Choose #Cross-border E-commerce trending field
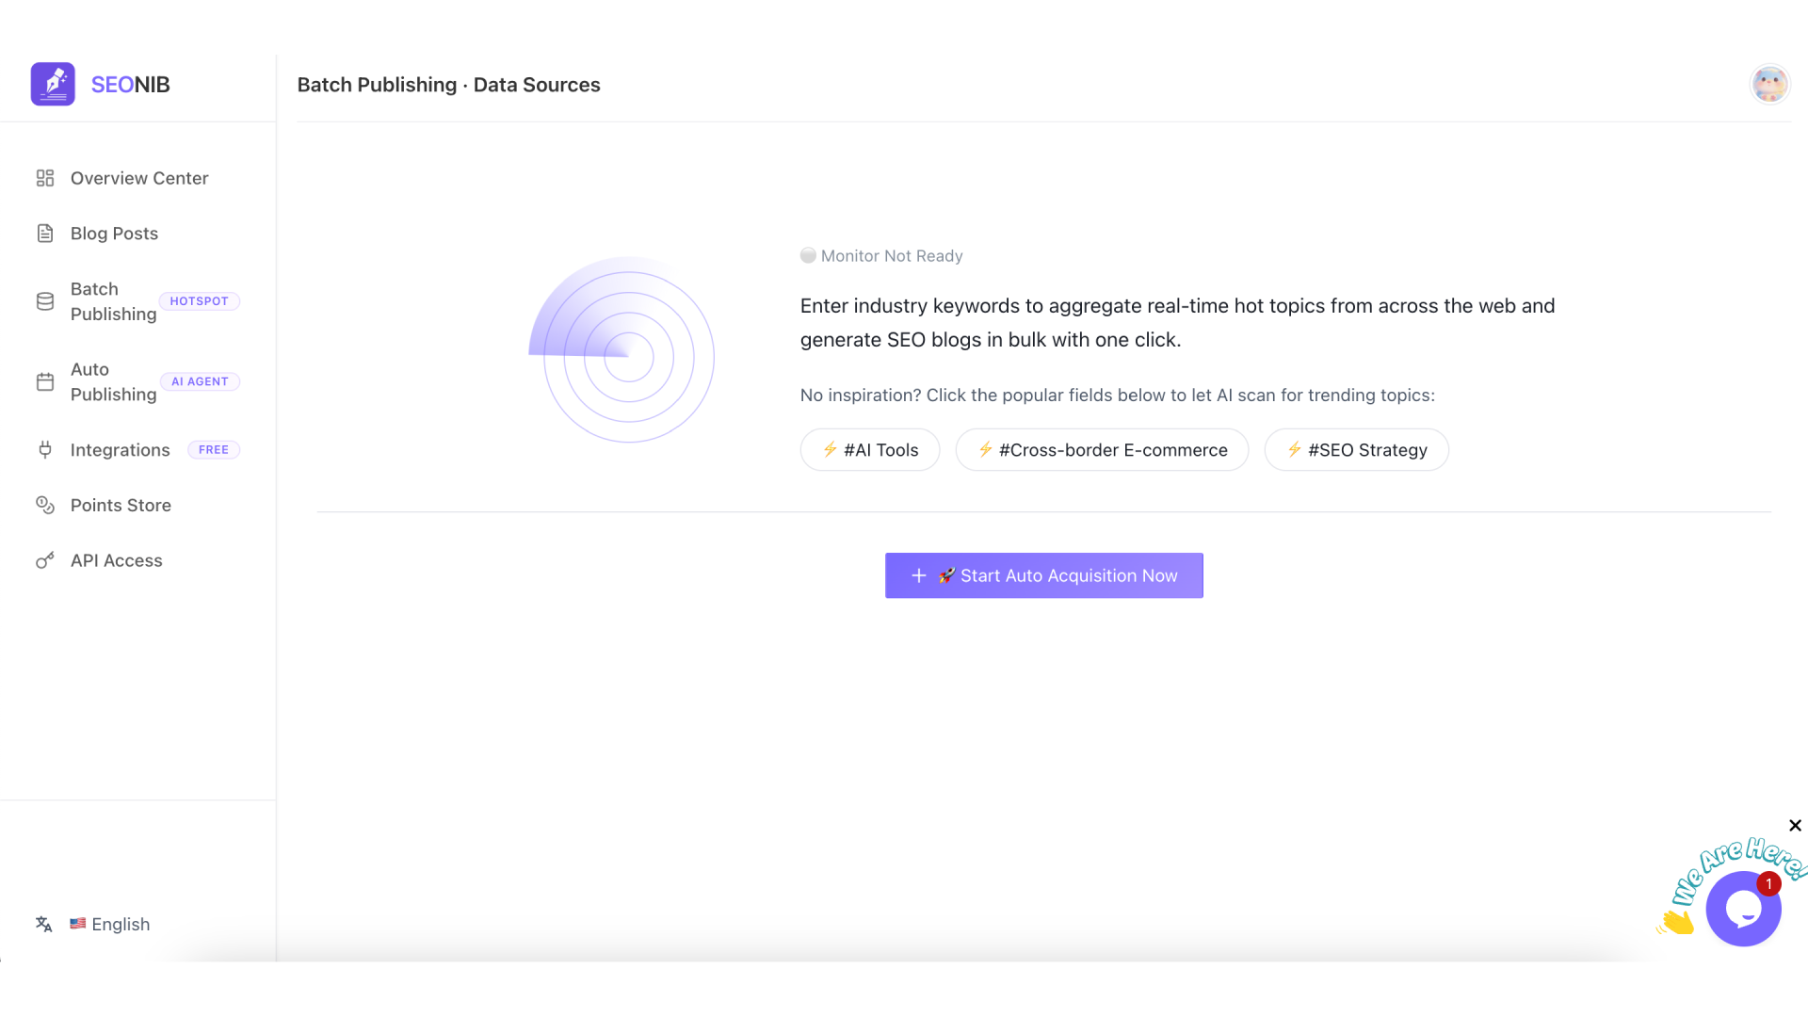Viewport: 1808px width, 1017px height. pos(1102,450)
